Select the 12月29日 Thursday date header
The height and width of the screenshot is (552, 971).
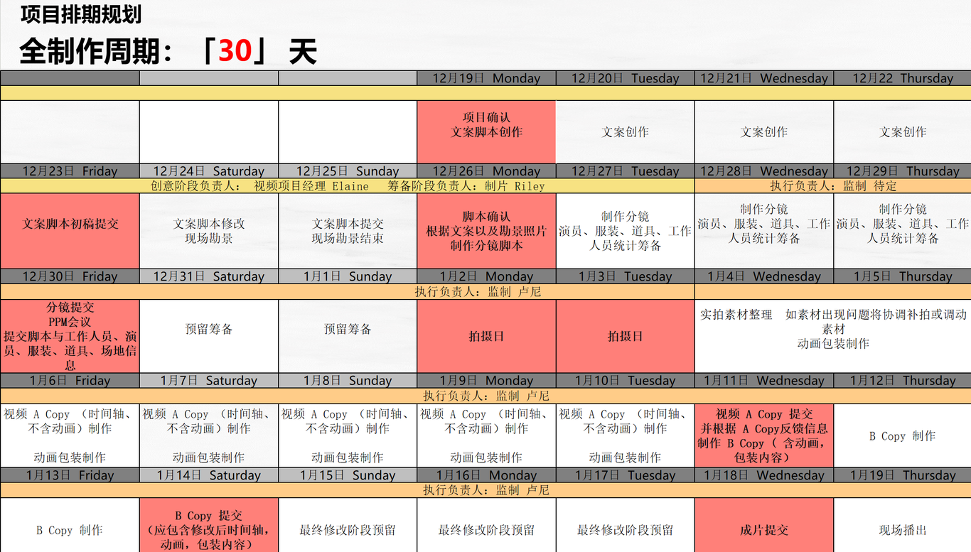coord(903,171)
